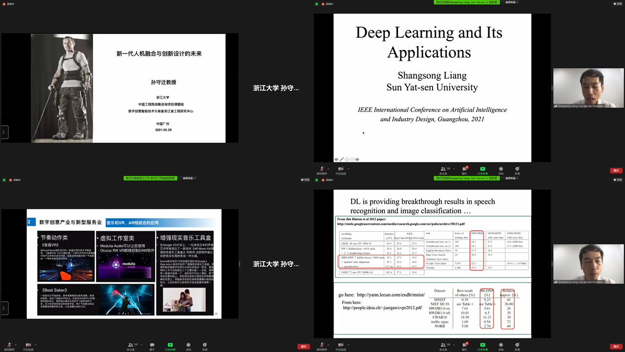Click 视图 view button in bottom-left meeting window
Screen dimensions: 625x352
pyautogui.click(x=306, y=179)
